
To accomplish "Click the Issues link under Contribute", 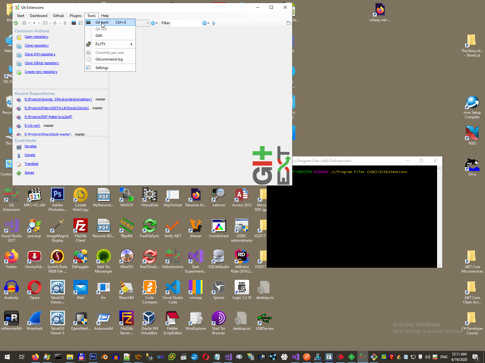I will [x=29, y=172].
